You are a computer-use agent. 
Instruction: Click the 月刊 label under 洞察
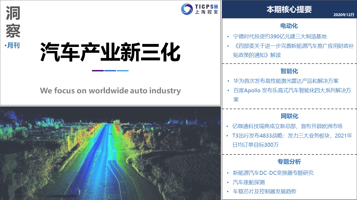(13, 46)
